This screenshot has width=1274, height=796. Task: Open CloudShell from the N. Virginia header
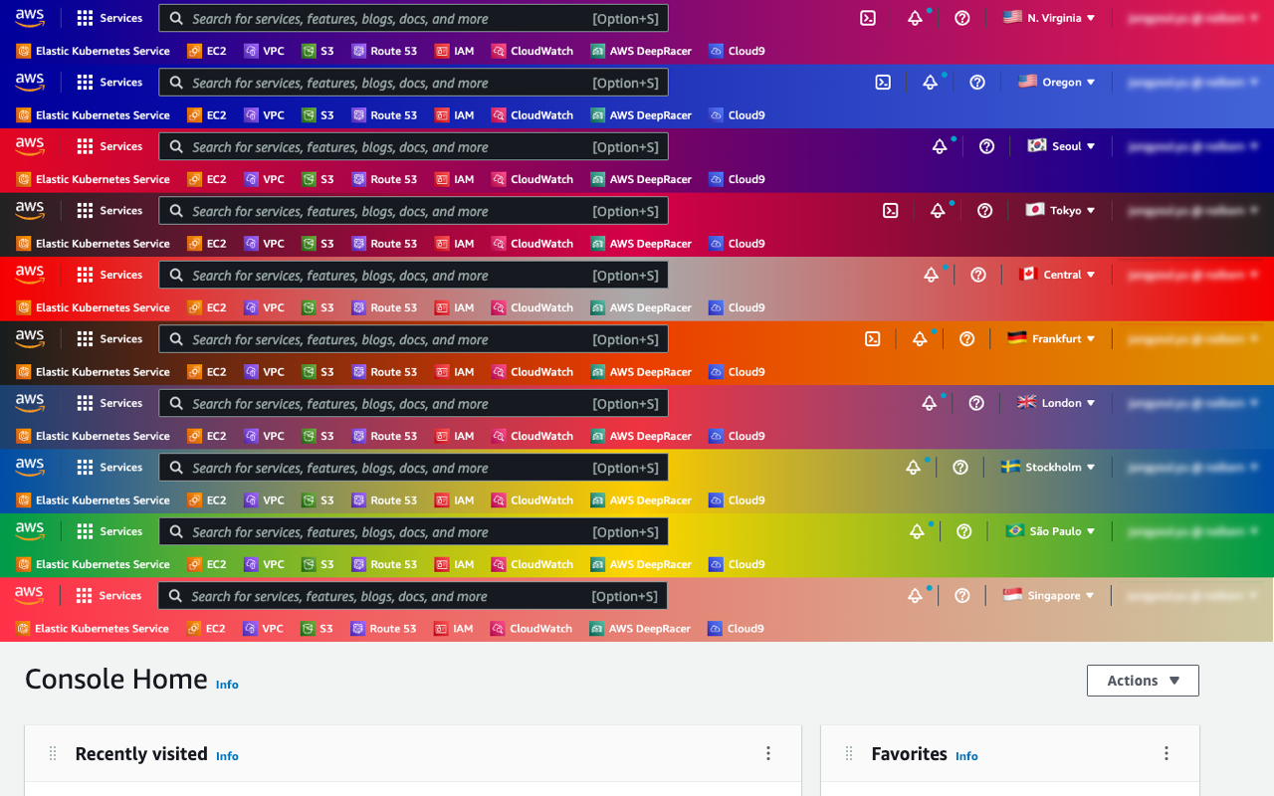[867, 17]
